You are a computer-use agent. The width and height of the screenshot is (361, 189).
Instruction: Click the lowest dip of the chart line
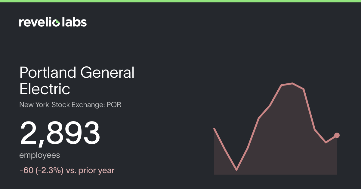click(x=236, y=169)
